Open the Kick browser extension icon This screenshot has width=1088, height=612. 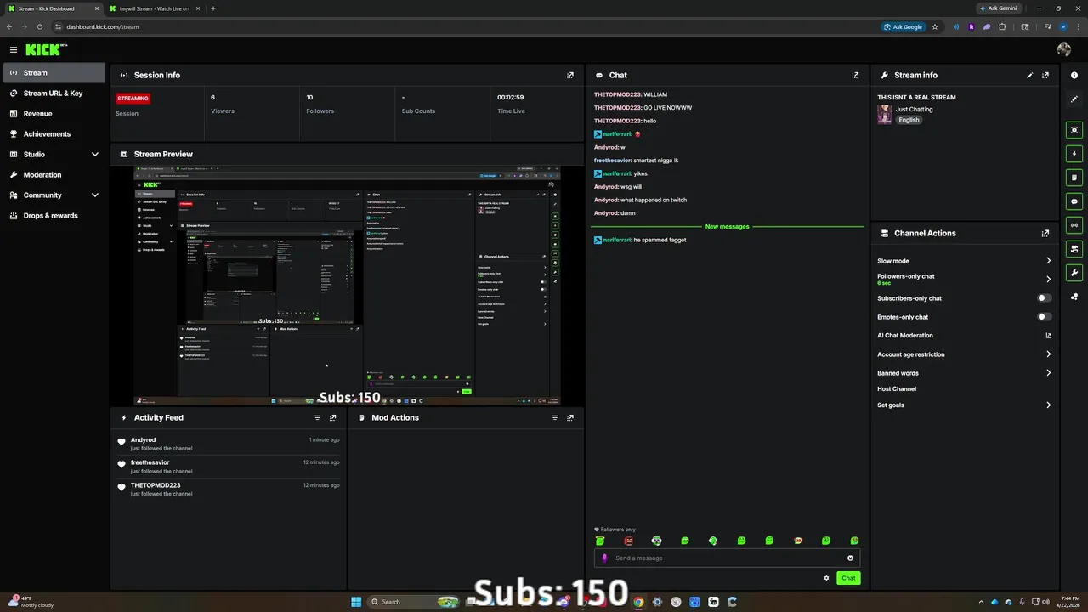[972, 26]
